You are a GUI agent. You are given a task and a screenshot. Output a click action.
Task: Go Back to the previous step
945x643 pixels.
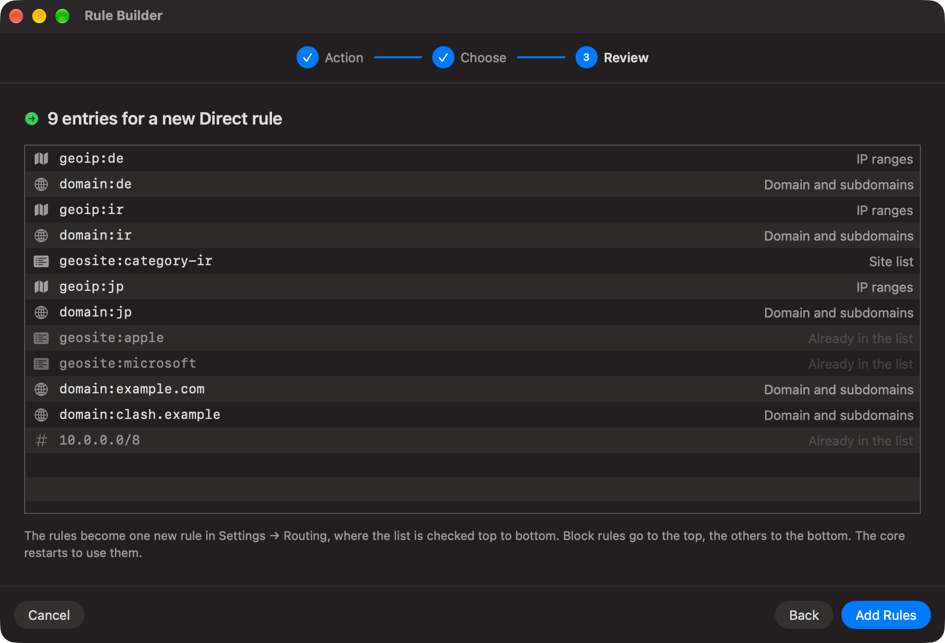click(804, 615)
